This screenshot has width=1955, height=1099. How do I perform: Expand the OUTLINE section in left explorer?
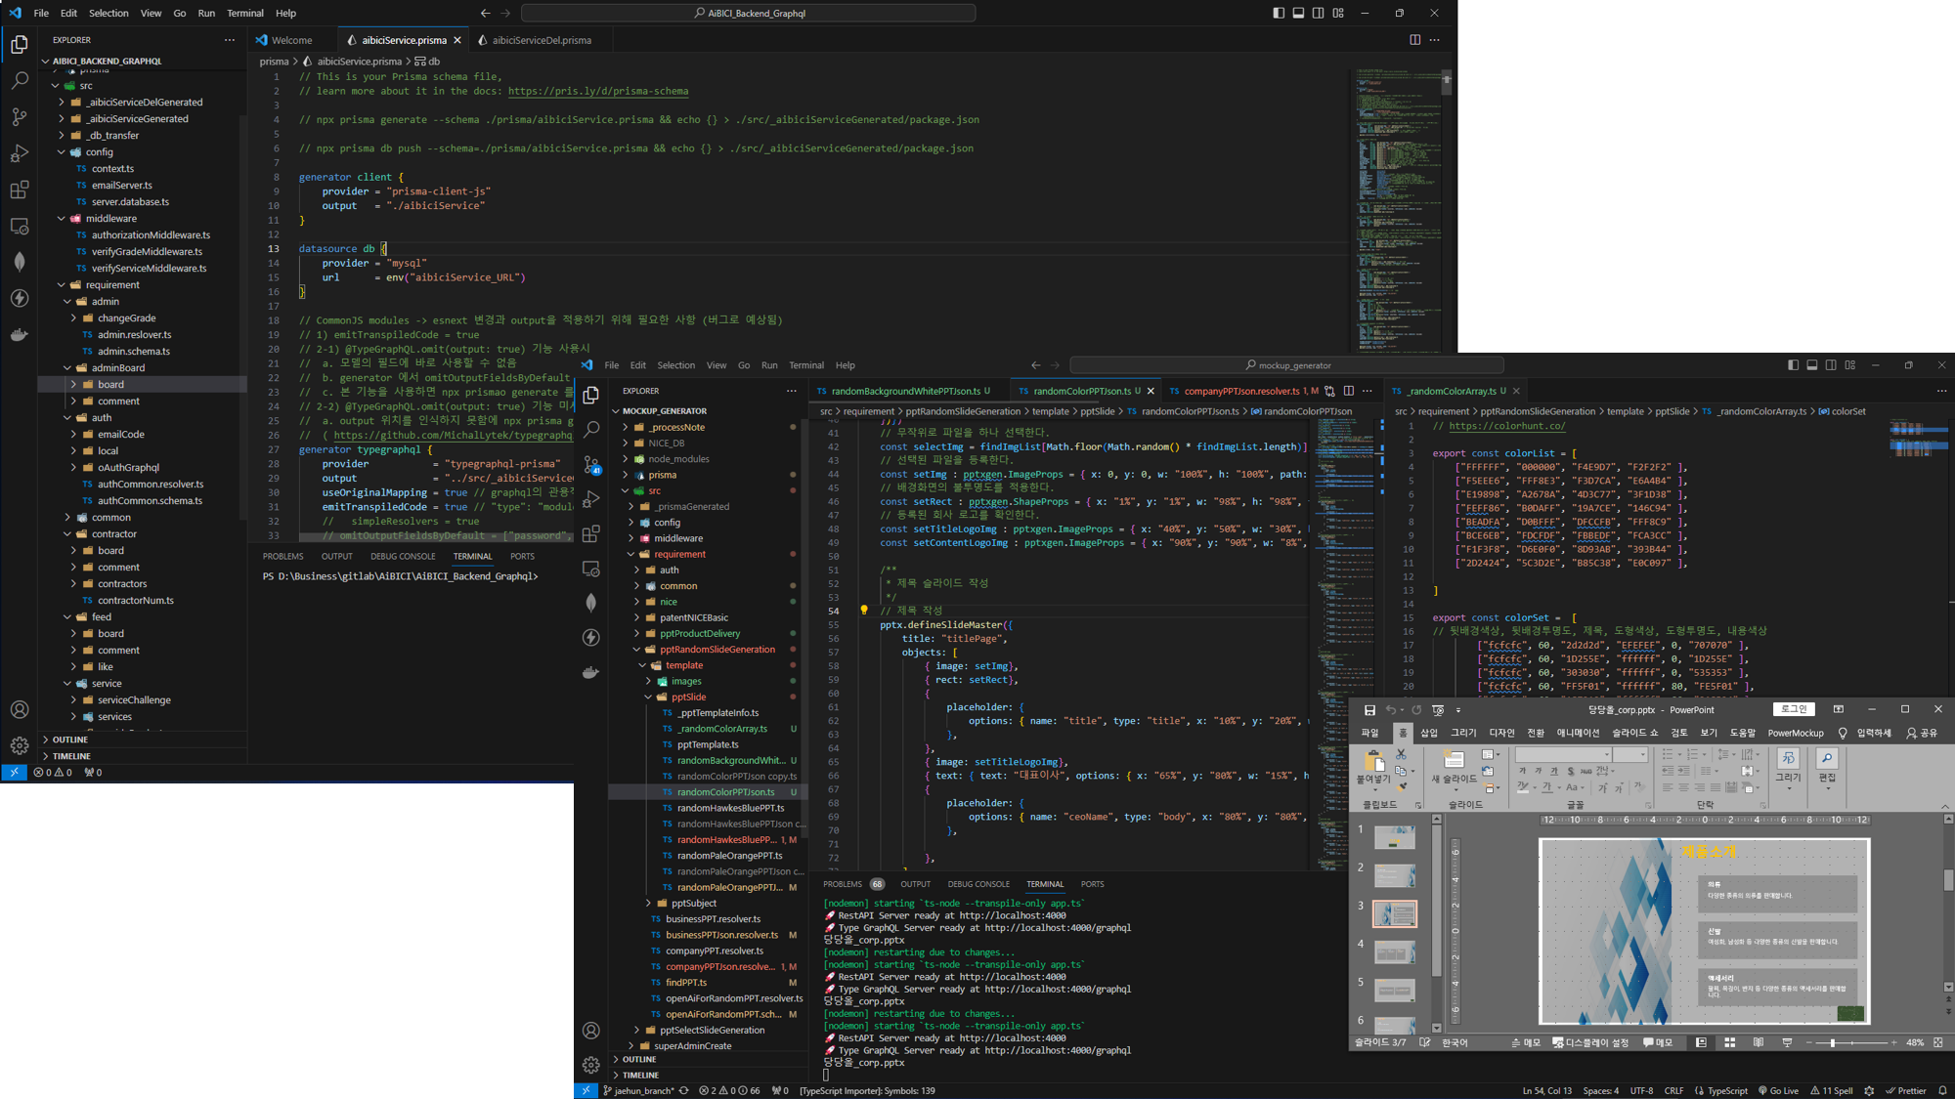70,740
